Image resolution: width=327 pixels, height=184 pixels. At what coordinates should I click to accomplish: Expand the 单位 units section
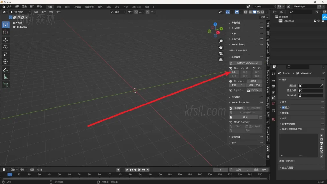(284, 102)
